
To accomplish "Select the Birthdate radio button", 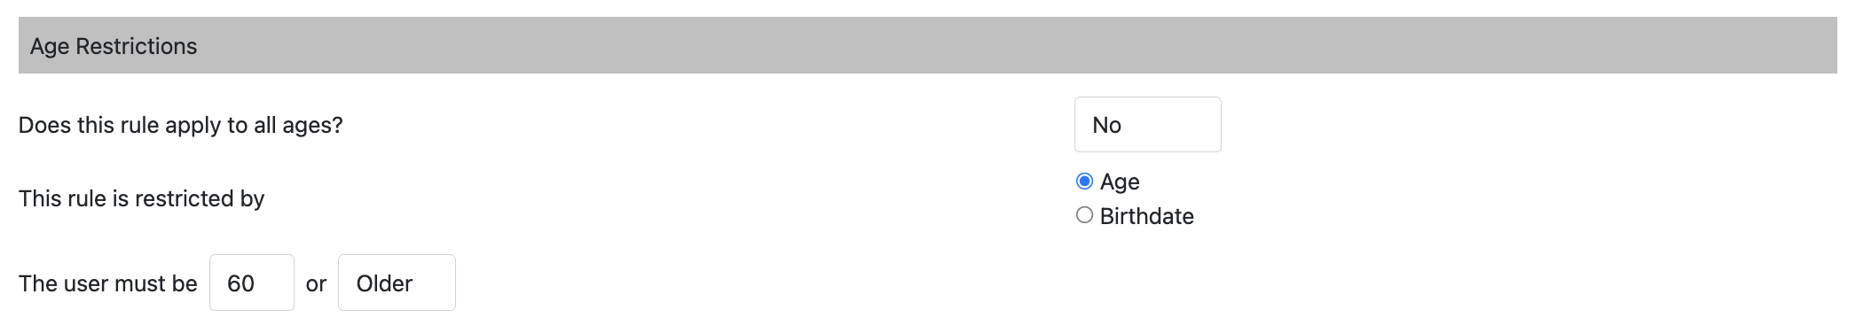I will [1084, 215].
